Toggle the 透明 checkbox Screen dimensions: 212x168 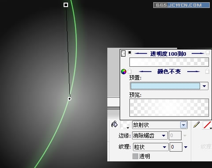(135, 157)
